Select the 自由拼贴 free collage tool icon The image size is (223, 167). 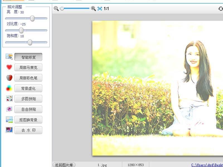tap(9, 109)
